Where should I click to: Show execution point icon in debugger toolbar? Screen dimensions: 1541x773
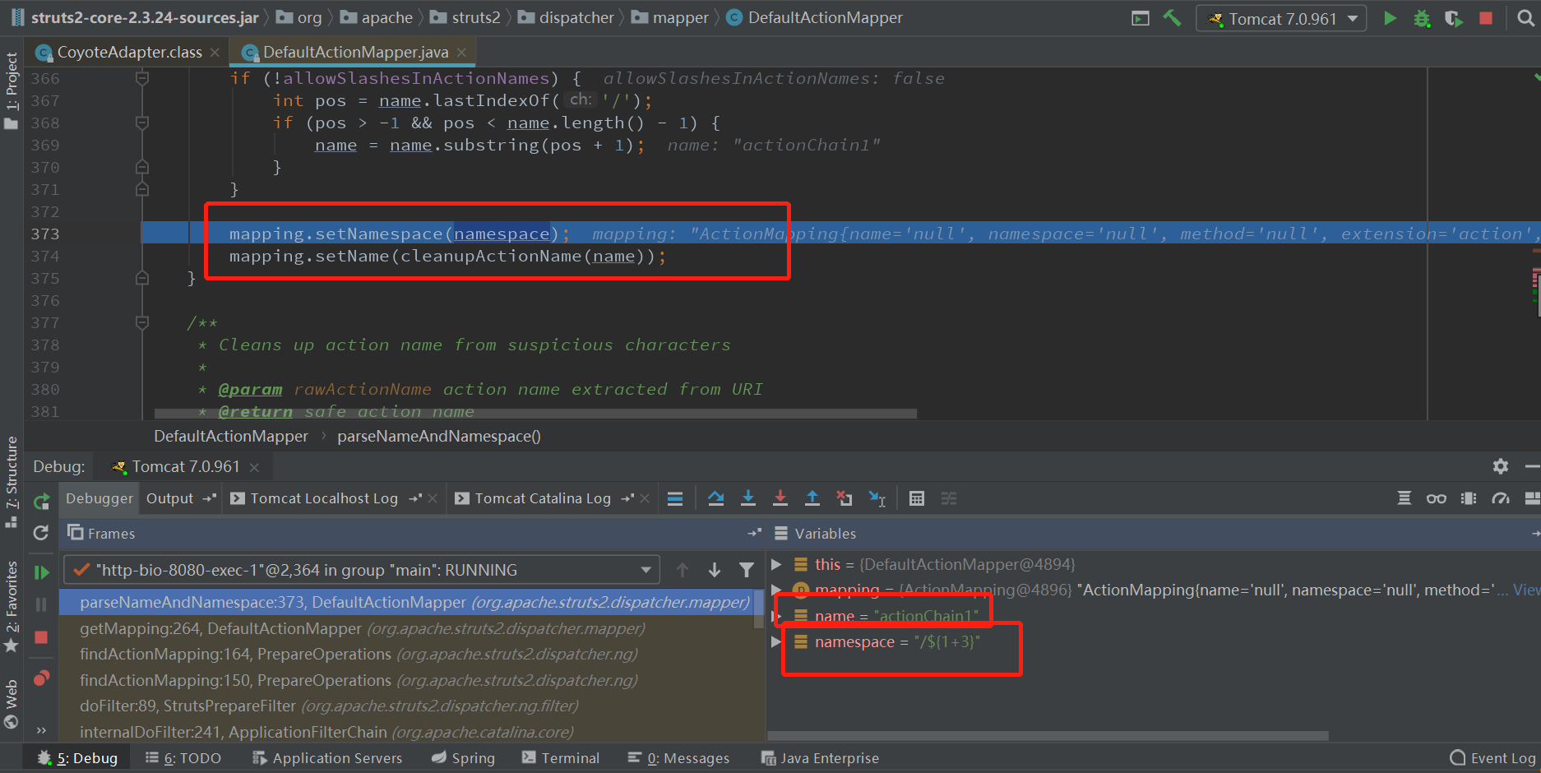pyautogui.click(x=675, y=498)
